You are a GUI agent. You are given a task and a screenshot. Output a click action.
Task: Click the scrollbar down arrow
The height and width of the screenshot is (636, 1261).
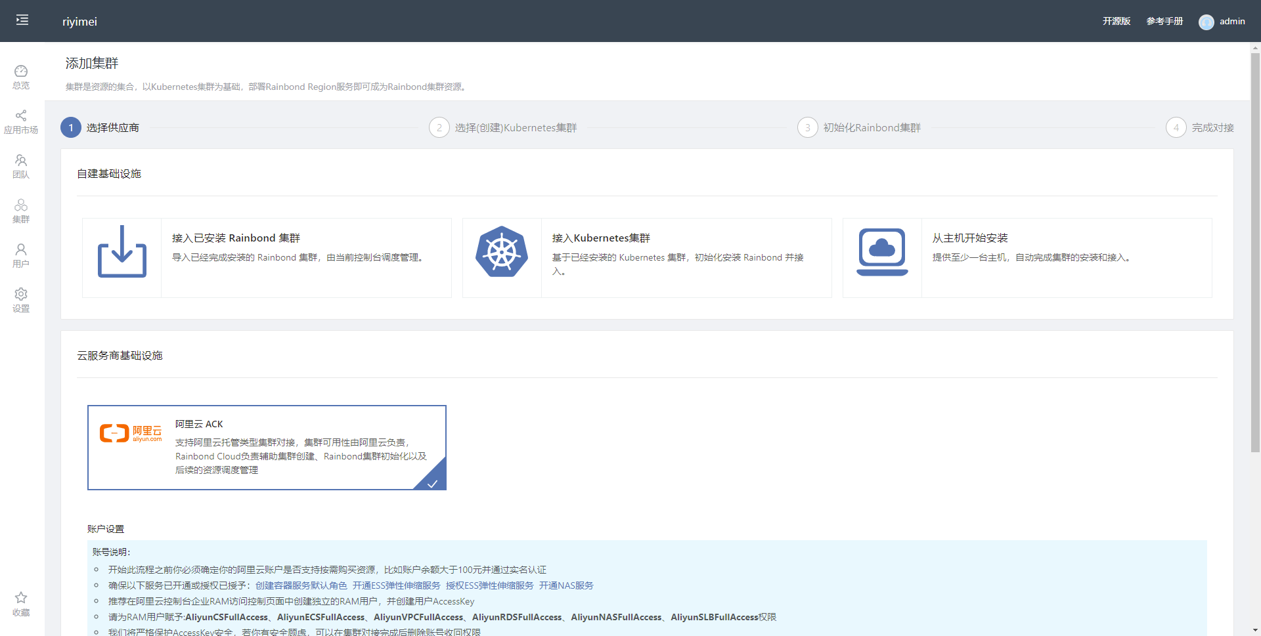click(1255, 631)
